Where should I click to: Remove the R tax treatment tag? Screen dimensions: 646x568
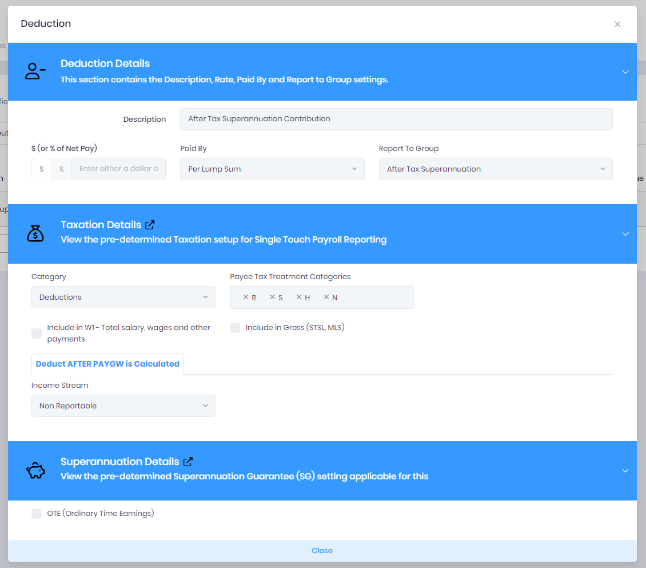point(246,297)
